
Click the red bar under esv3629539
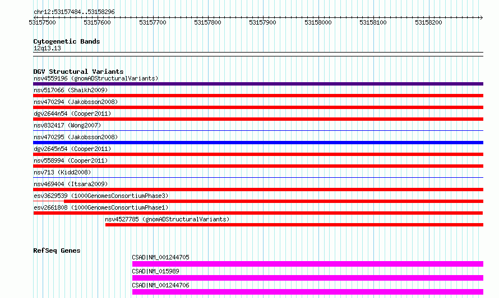pos(274,201)
